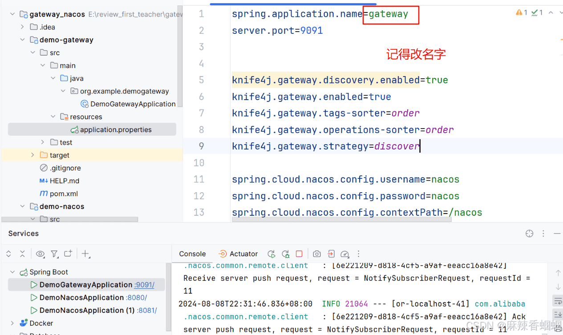This screenshot has height=335, width=563.
Task: Hide the Services panel with minimize dash
Action: click(x=557, y=234)
